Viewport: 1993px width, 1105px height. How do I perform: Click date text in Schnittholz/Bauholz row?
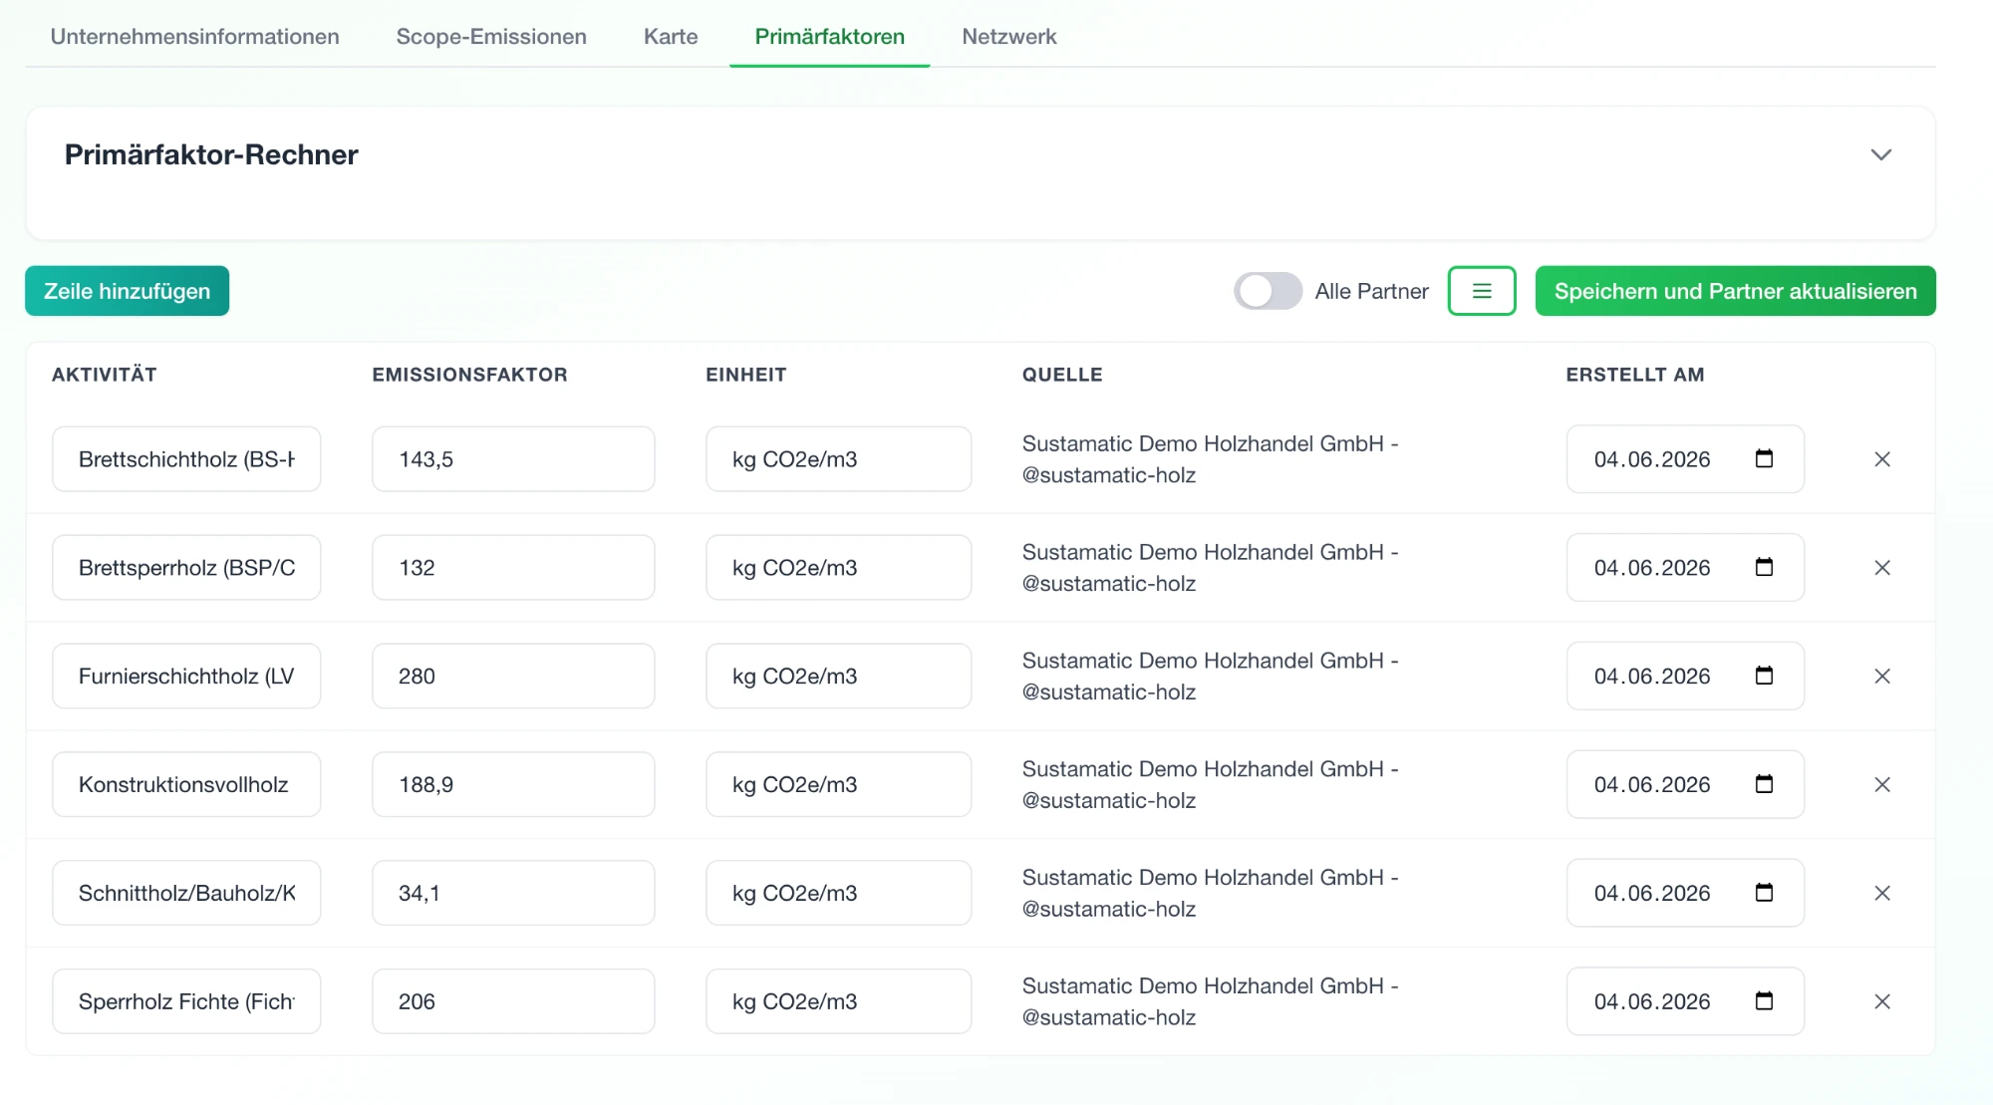(x=1652, y=894)
